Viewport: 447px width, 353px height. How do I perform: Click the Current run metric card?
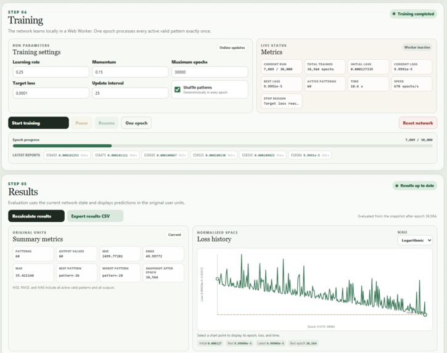coord(282,67)
